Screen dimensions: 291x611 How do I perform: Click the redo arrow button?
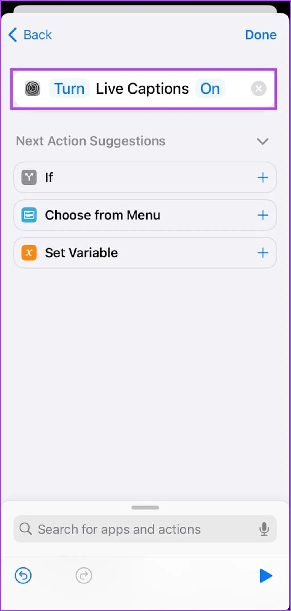(x=84, y=575)
